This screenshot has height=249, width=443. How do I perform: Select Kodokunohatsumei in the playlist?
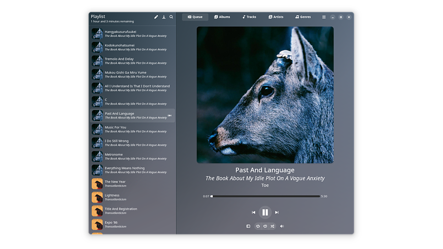[132, 48]
